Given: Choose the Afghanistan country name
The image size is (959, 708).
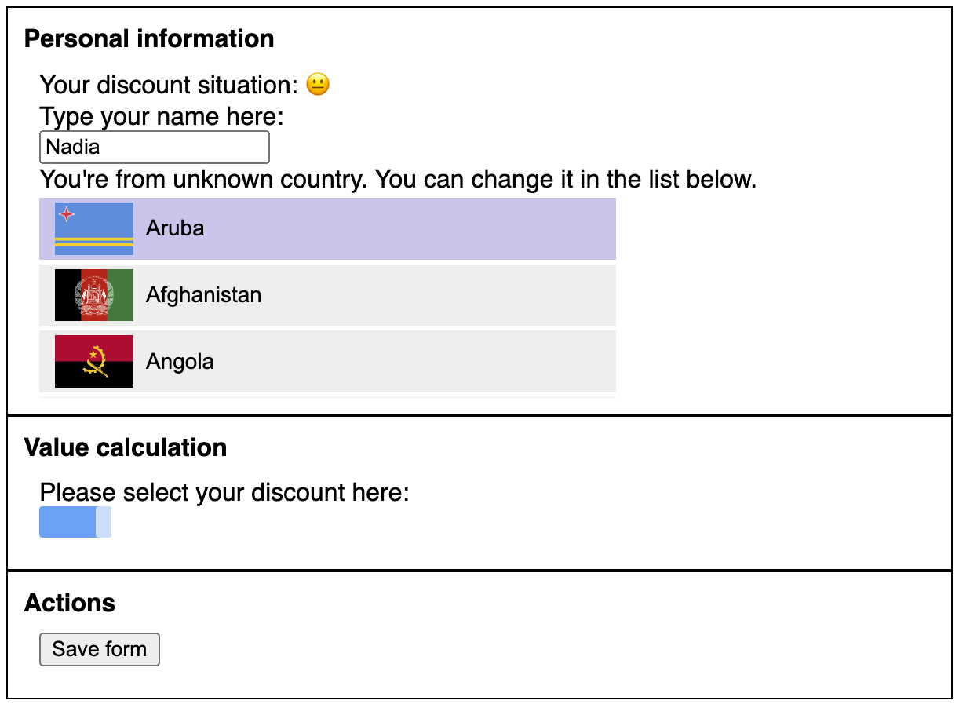Looking at the screenshot, I should [x=203, y=295].
